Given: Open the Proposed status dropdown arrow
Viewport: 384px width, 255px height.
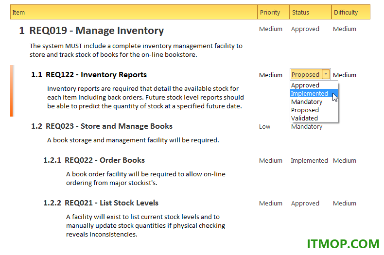Looking at the screenshot, I should pyautogui.click(x=326, y=74).
